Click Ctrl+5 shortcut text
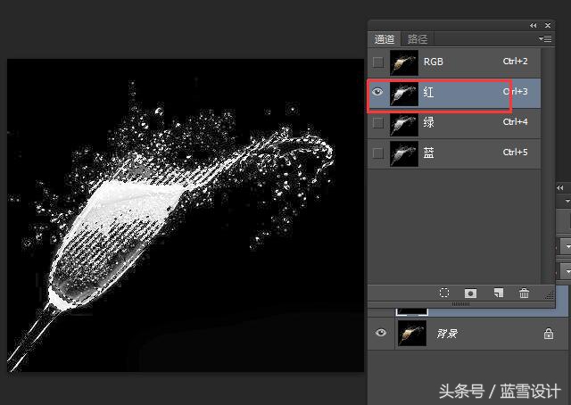The height and width of the screenshot is (405, 571). coord(516,152)
